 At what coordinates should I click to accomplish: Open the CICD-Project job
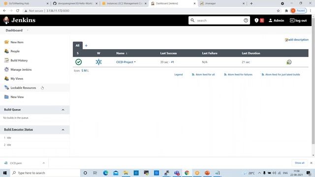click(125, 62)
